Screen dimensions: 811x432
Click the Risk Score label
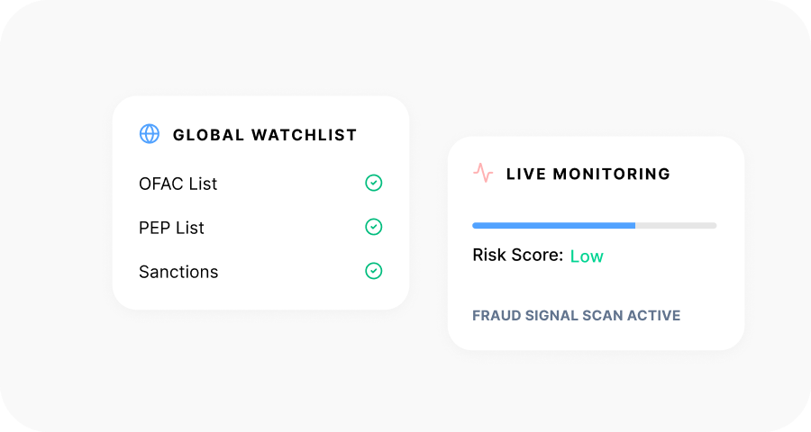coord(517,256)
